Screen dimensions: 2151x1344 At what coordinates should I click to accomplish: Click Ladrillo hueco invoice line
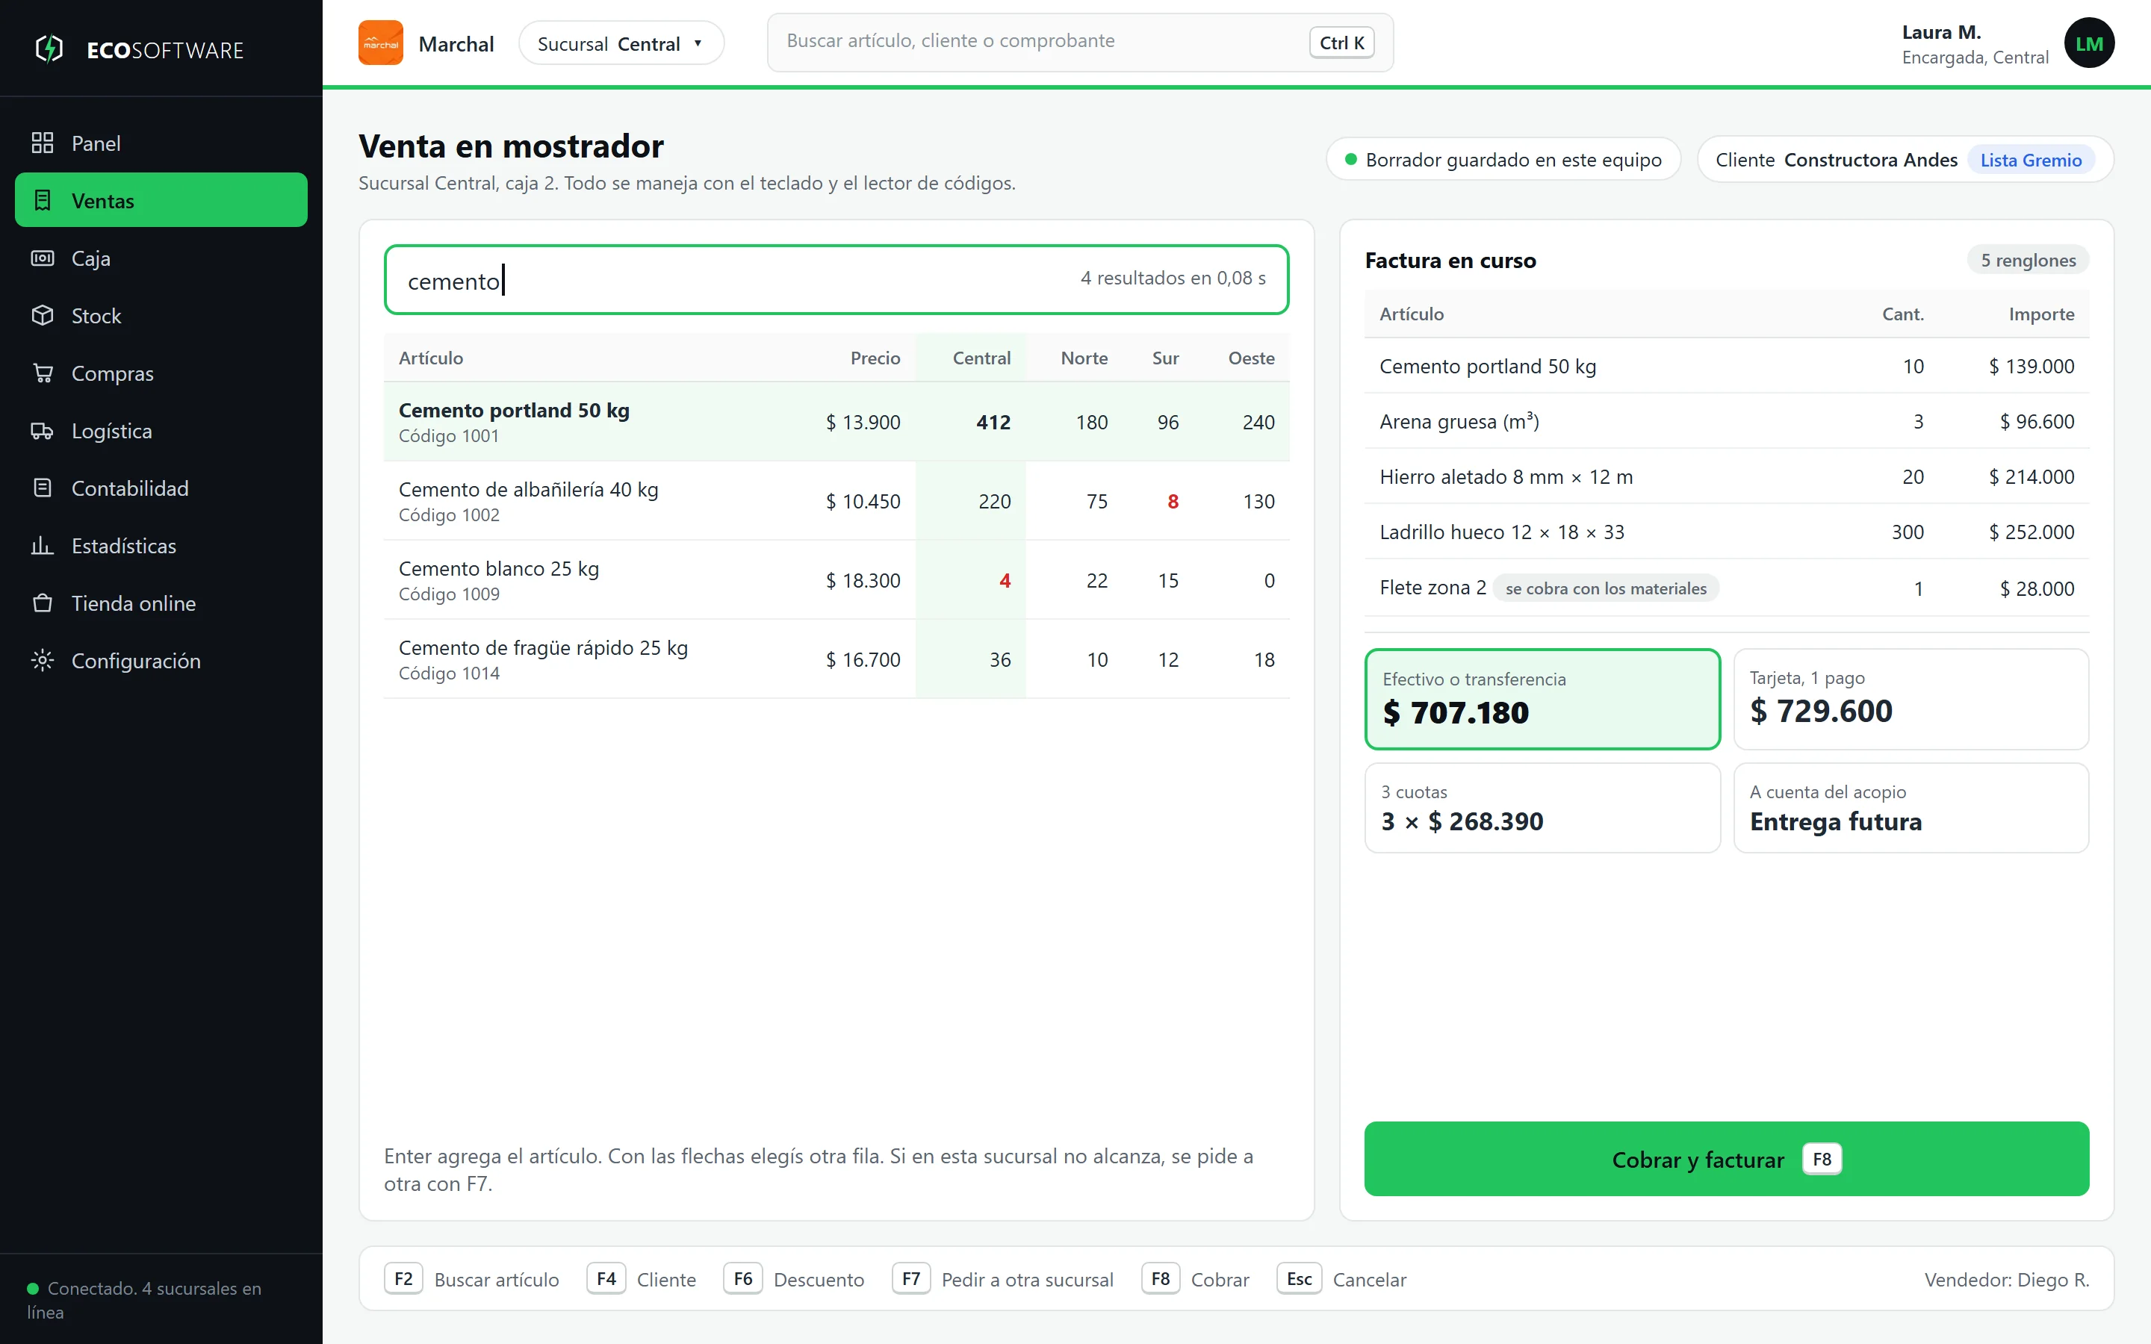[x=1726, y=532]
